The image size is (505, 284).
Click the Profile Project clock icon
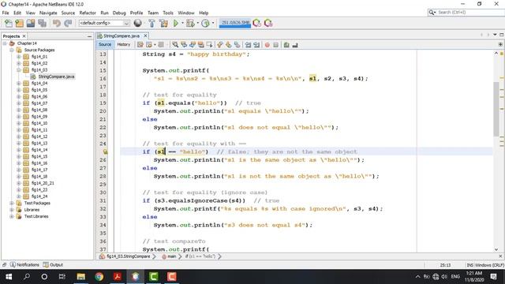(x=205, y=23)
